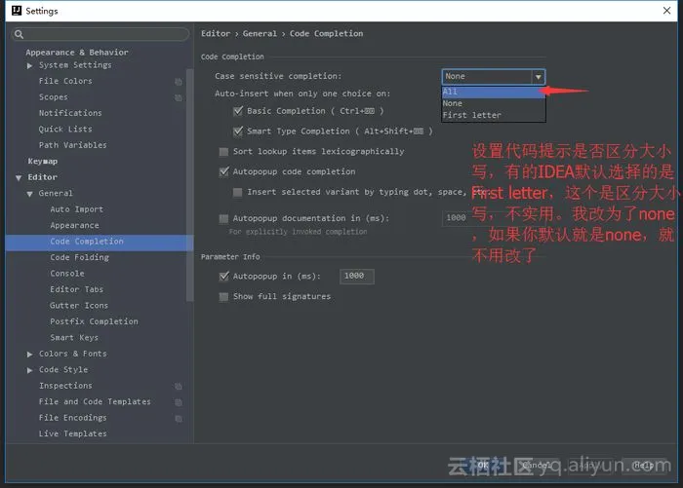Toggle Smart Type Completion checkbox
Screen dimensions: 683x488
point(238,131)
